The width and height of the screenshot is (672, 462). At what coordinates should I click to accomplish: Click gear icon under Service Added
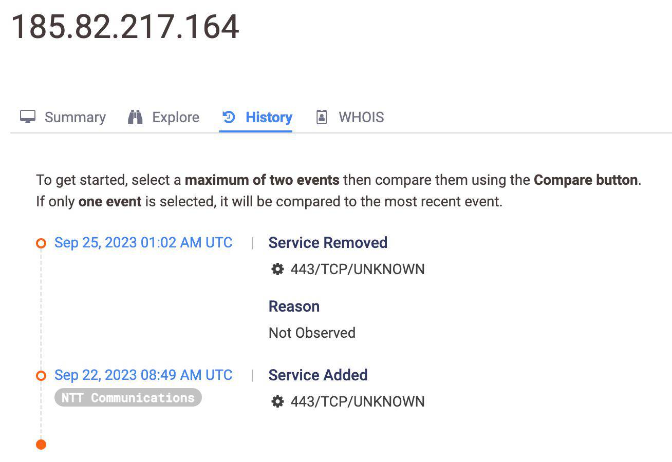tap(277, 401)
